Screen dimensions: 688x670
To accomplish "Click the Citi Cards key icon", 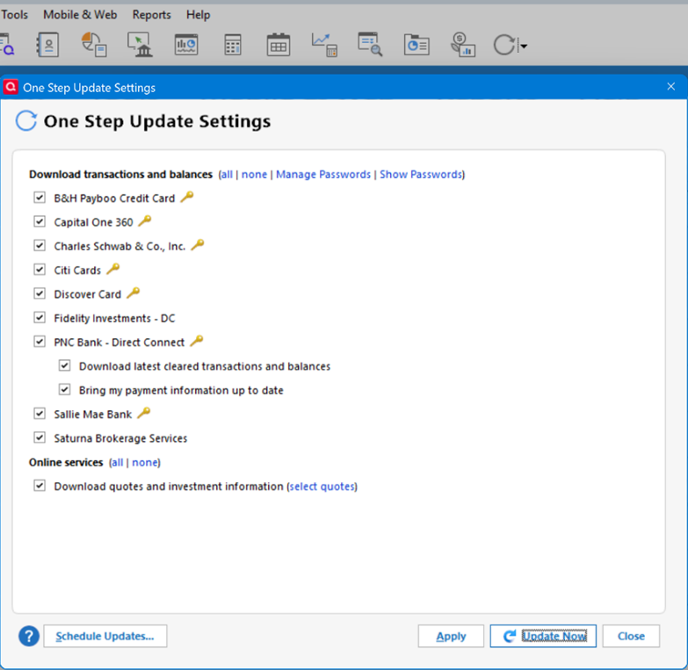I will point(113,269).
